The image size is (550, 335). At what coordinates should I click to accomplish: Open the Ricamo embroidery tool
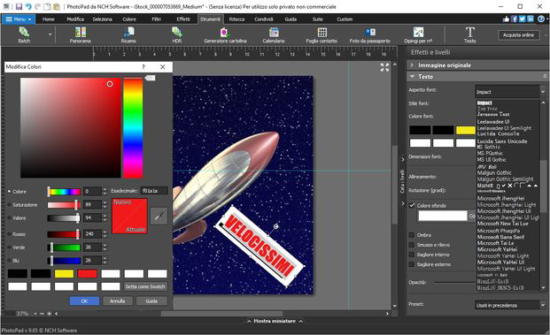click(128, 35)
